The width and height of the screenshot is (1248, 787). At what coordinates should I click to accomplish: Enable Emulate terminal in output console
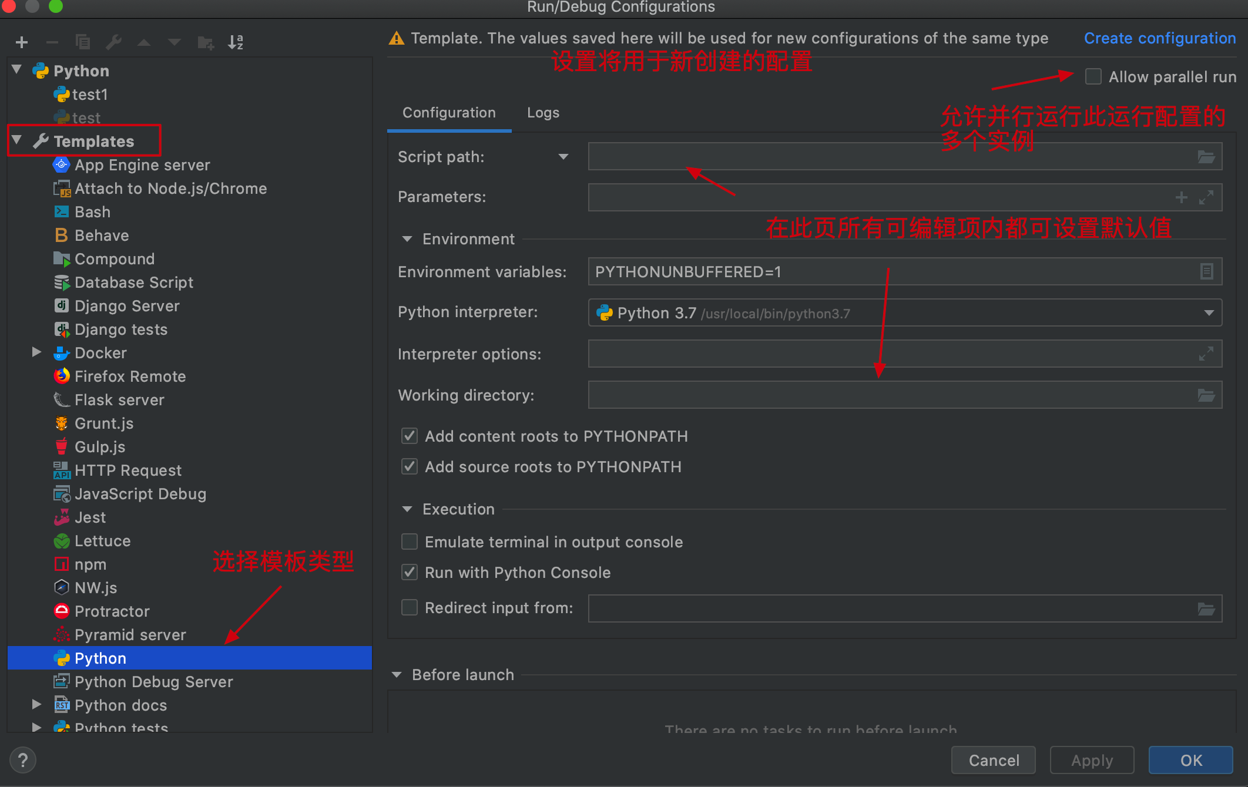pos(410,542)
